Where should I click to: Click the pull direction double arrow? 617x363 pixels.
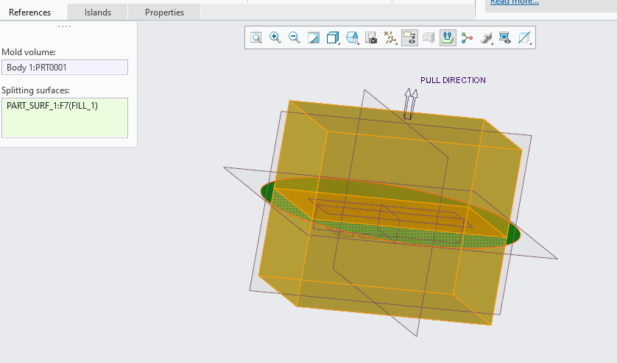(x=410, y=104)
